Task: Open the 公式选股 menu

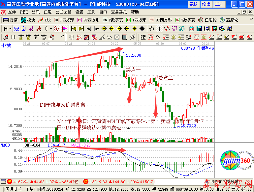Action: coord(64,12)
